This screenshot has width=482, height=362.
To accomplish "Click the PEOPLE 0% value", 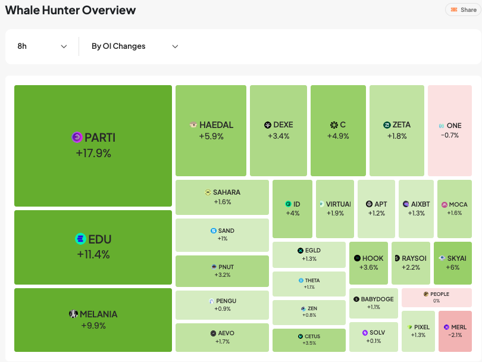I will click(437, 301).
